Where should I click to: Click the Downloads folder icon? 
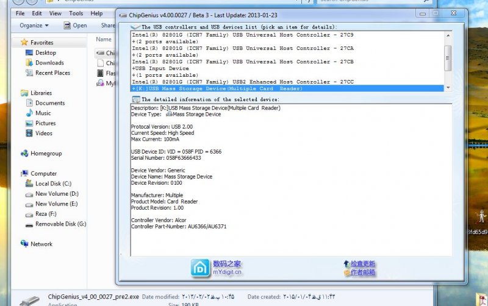(29, 63)
